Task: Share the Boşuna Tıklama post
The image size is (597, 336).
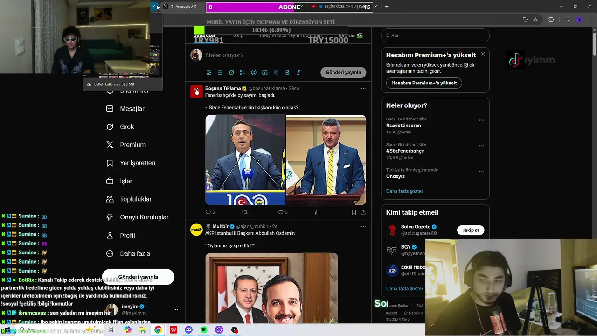Action: pyautogui.click(x=363, y=212)
